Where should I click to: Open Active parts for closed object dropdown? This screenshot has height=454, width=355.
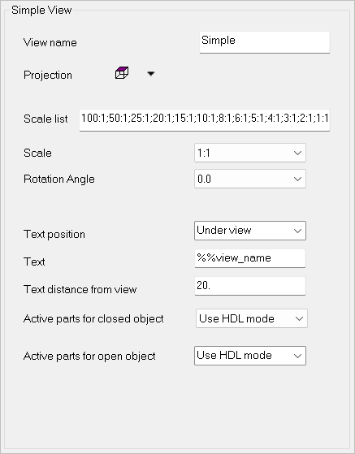pyautogui.click(x=252, y=318)
